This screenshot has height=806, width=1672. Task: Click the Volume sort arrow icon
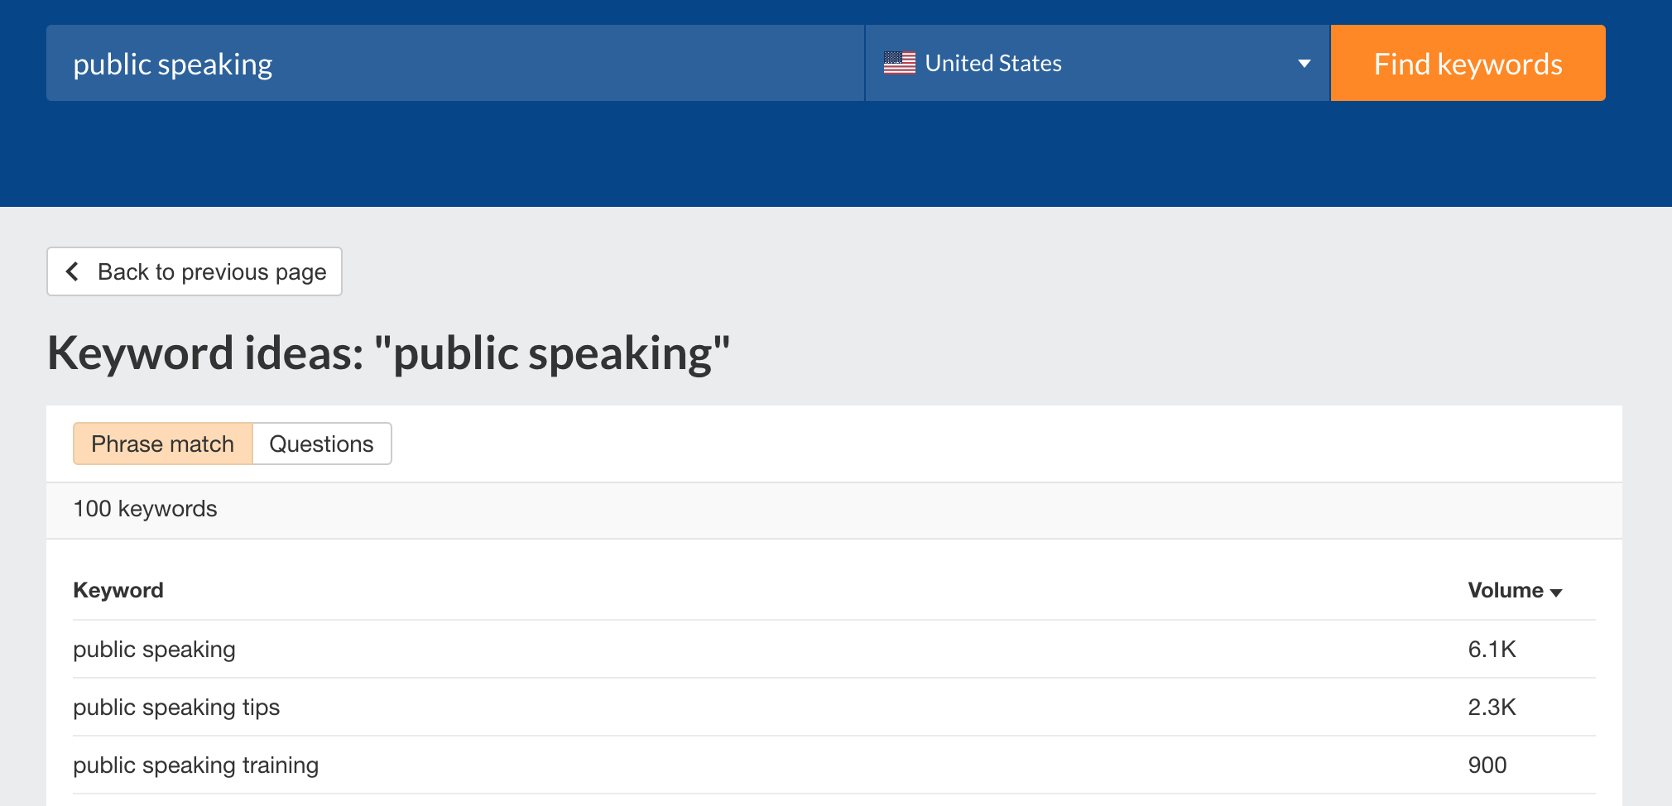(x=1556, y=593)
